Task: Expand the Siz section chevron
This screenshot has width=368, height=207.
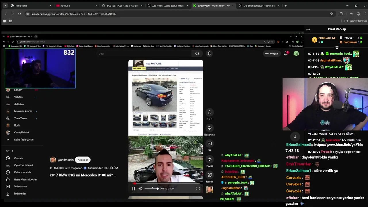Action: click(12, 151)
